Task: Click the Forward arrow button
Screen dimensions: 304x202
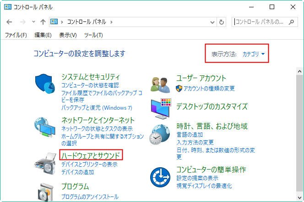Action: (23, 22)
